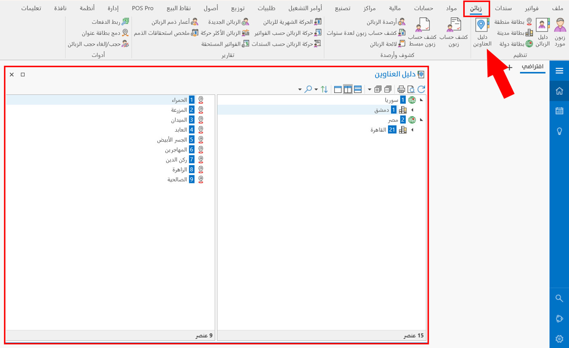Collapse all nodes using minus button
Image resolution: width=569 pixels, height=348 pixels.
click(x=388, y=89)
